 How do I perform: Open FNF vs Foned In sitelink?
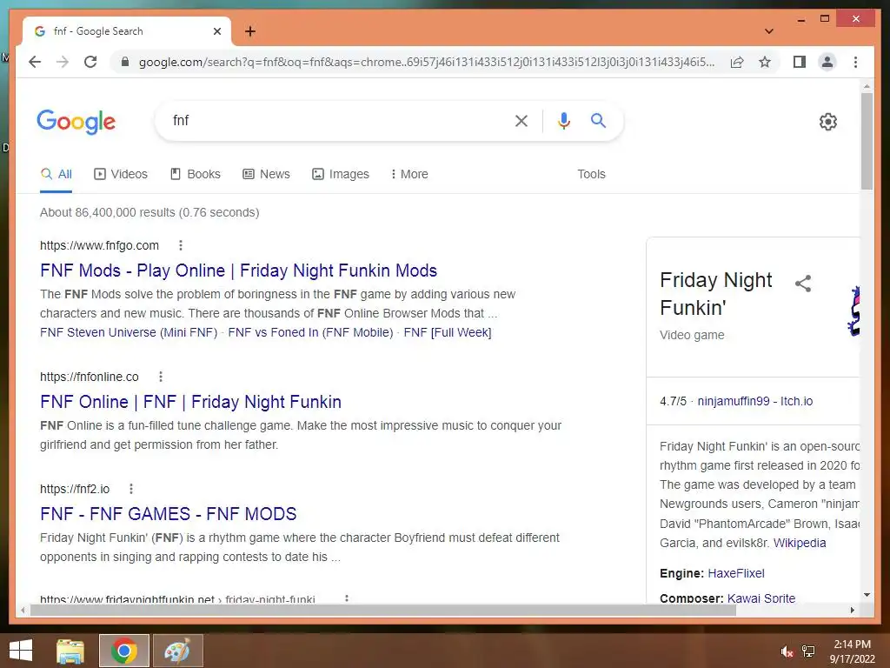(x=310, y=332)
